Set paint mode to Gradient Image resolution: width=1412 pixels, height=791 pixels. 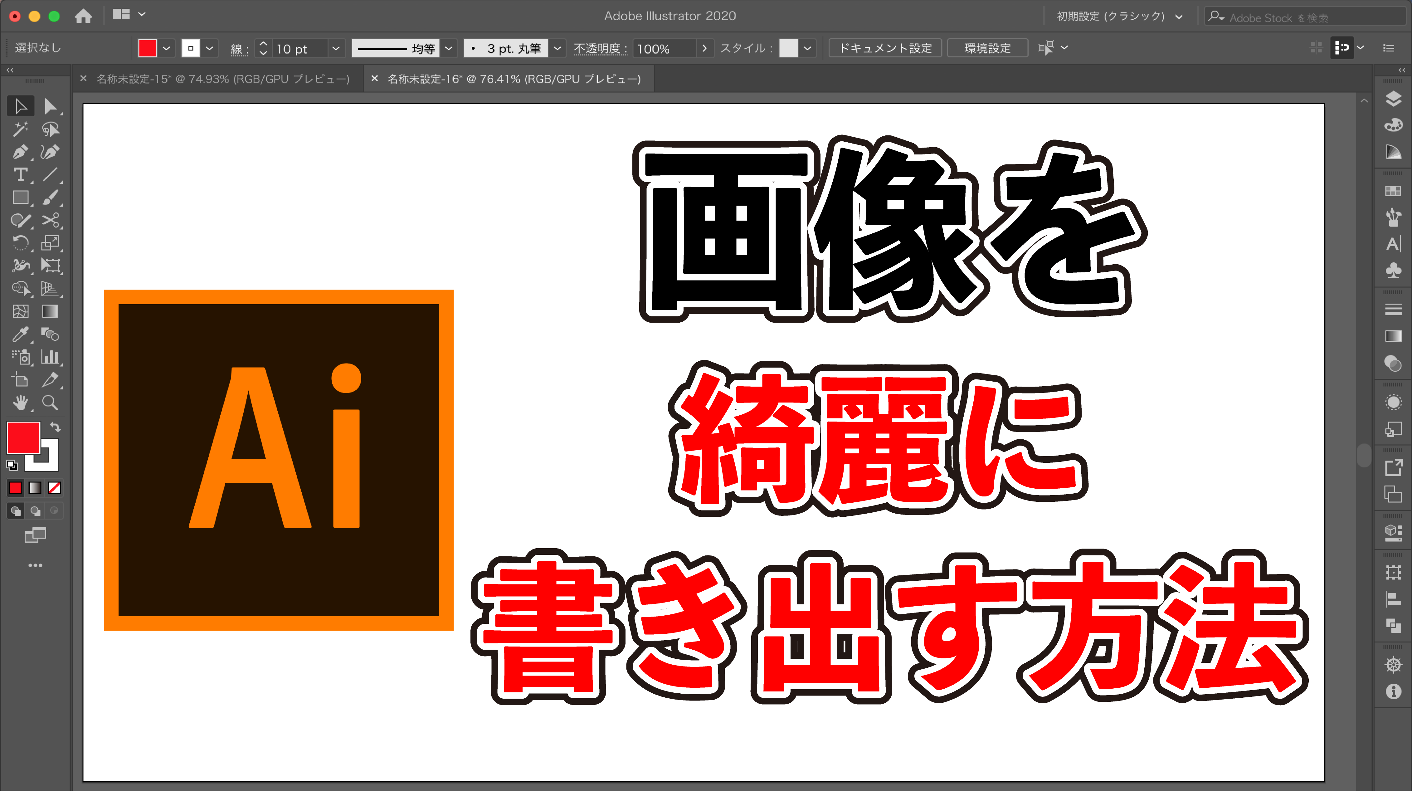tap(35, 488)
